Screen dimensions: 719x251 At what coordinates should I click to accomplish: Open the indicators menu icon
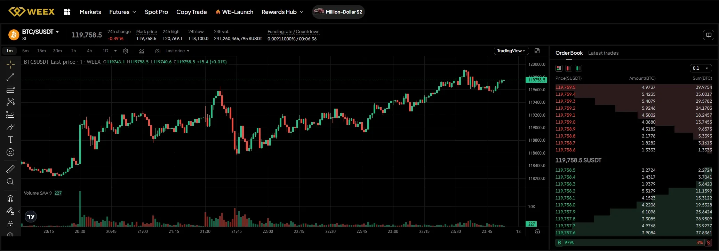pos(142,51)
